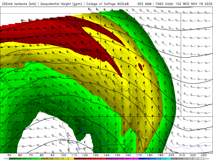
Task: Click the 200 value on the color scale
Action: (x=171, y=155)
